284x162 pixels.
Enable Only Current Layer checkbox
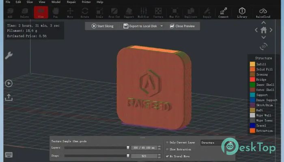coord(167,143)
